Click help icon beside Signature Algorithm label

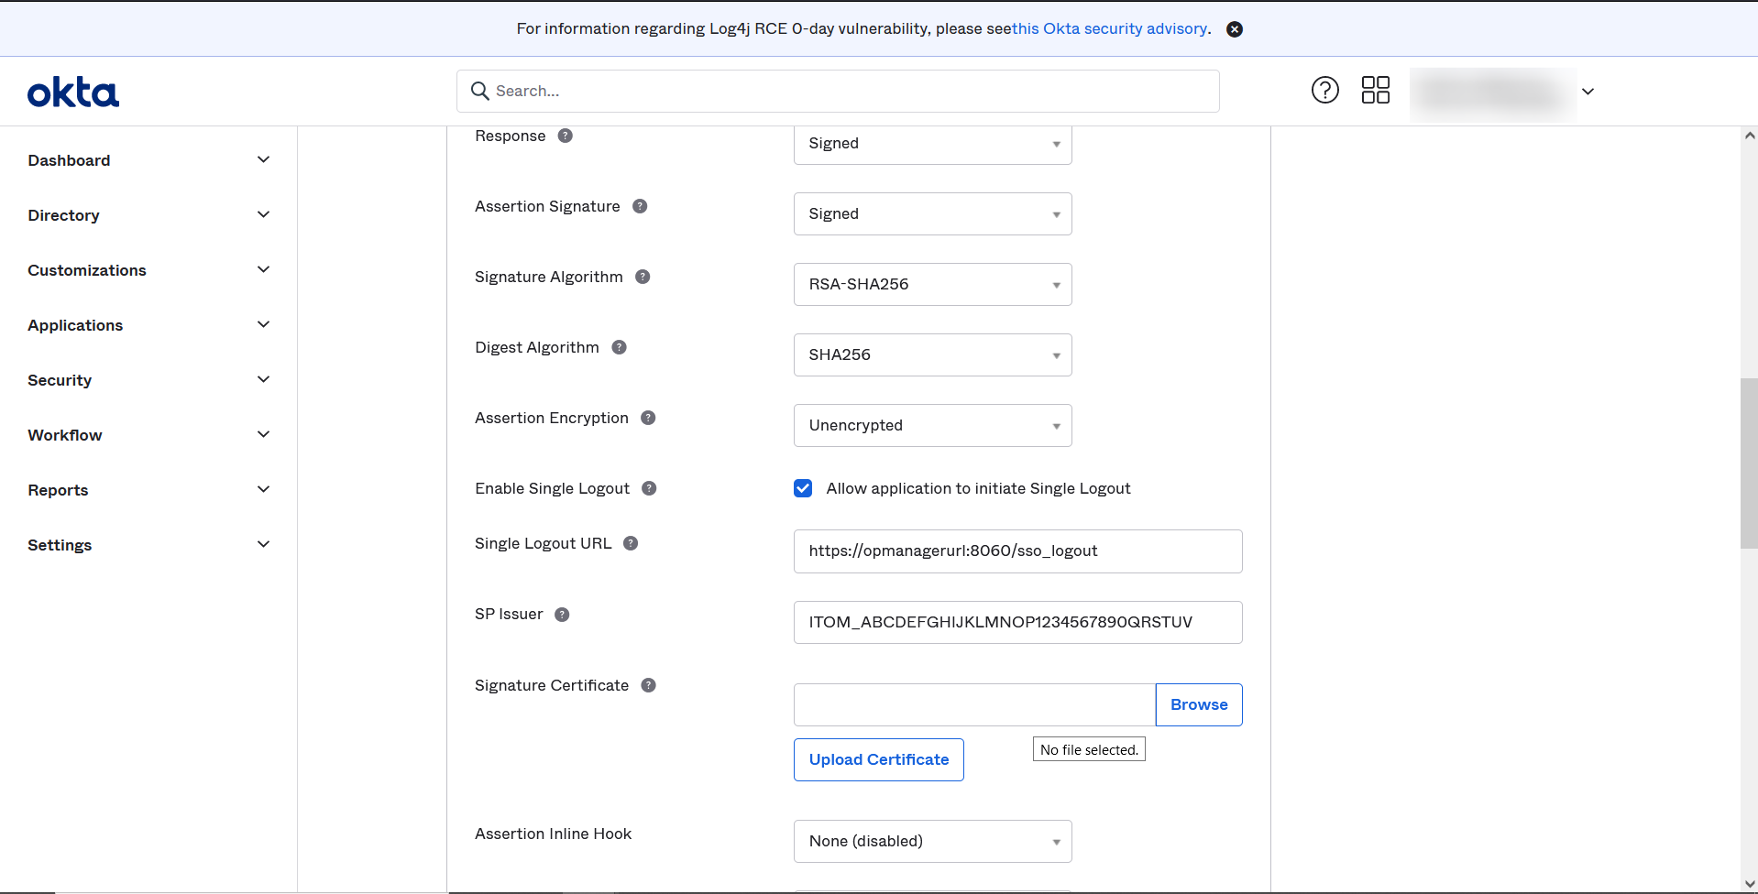click(643, 278)
